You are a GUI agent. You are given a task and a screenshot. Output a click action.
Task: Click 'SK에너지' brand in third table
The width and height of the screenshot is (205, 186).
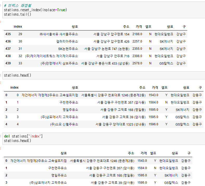coord(171,175)
